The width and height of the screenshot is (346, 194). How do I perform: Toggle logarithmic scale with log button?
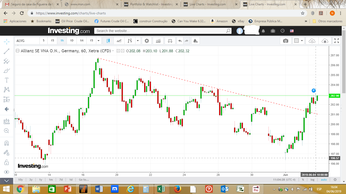click(312, 180)
